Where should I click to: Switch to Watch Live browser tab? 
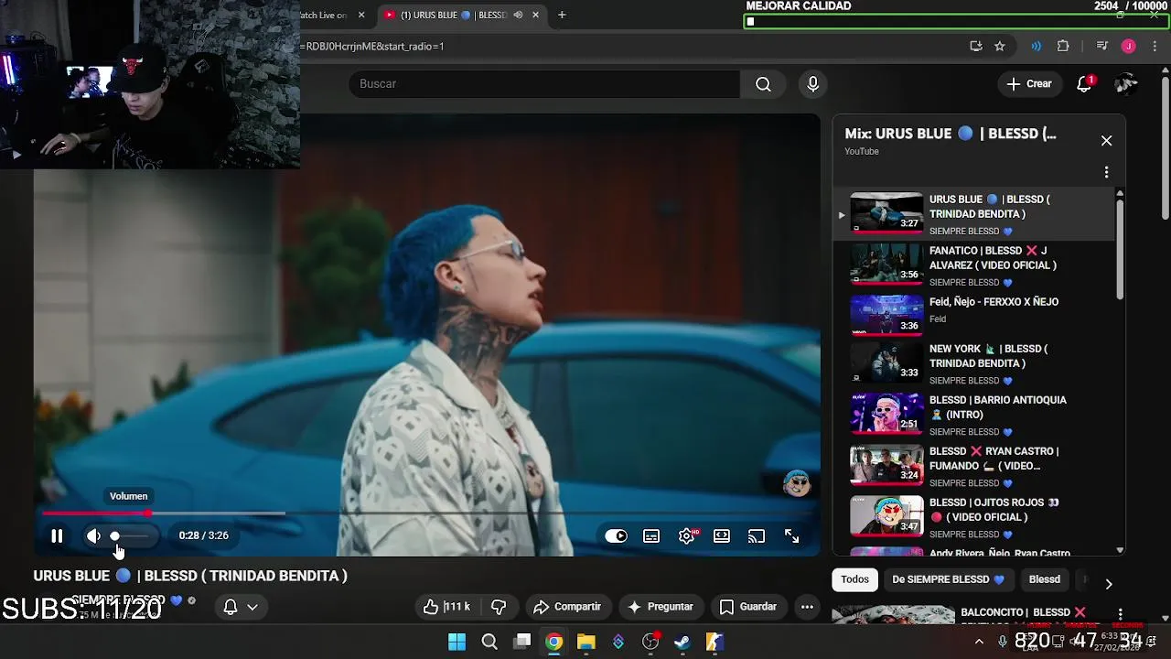pyautogui.click(x=323, y=15)
